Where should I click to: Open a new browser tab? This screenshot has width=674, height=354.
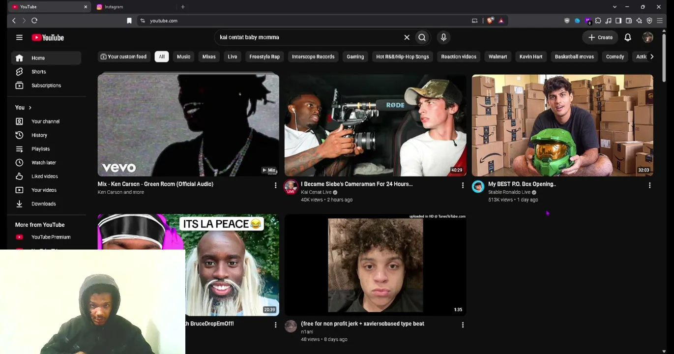[x=183, y=7]
